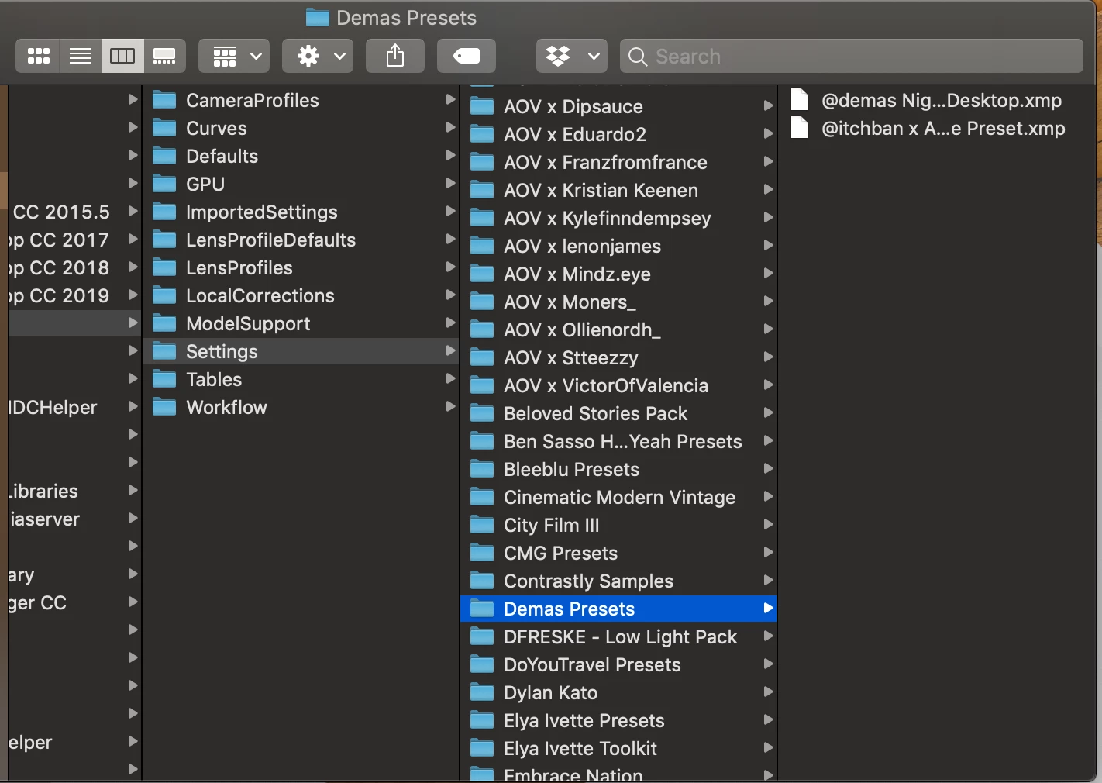Image resolution: width=1102 pixels, height=783 pixels.
Task: Expand arrow next to Demas Presets
Action: point(768,608)
